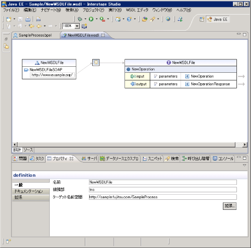
Task: Click the Debug bug icon
Action: 80,19
